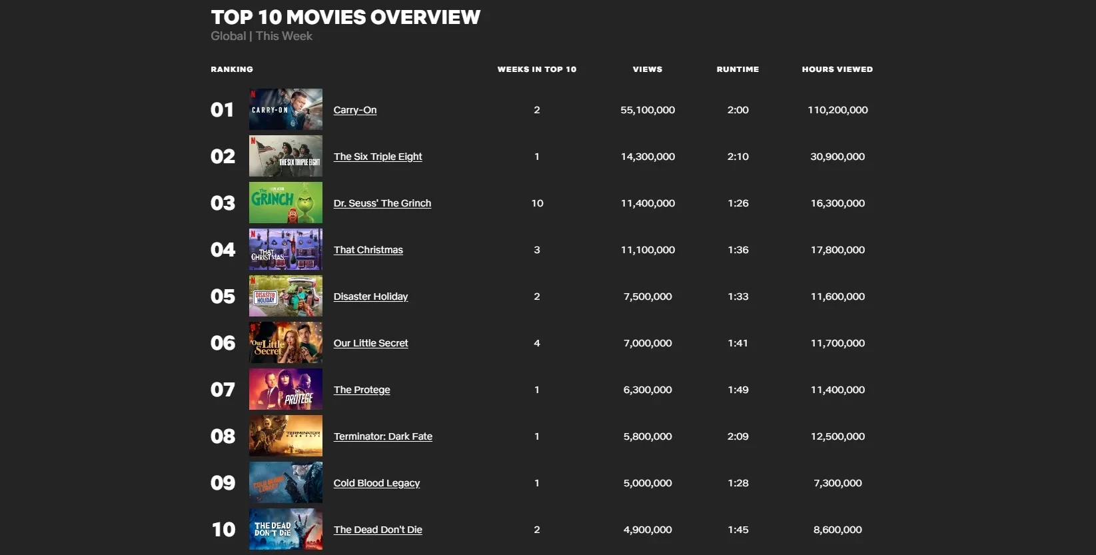Screen dimensions: 1096x555
Task: Follow the Carry-On title link
Action: click(354, 110)
